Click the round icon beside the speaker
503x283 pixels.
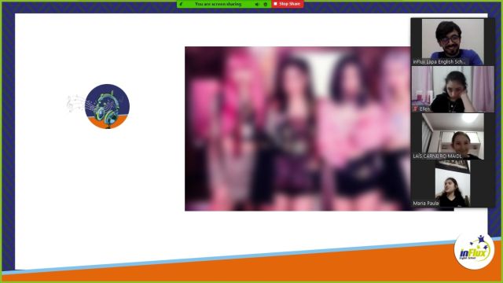(266, 4)
